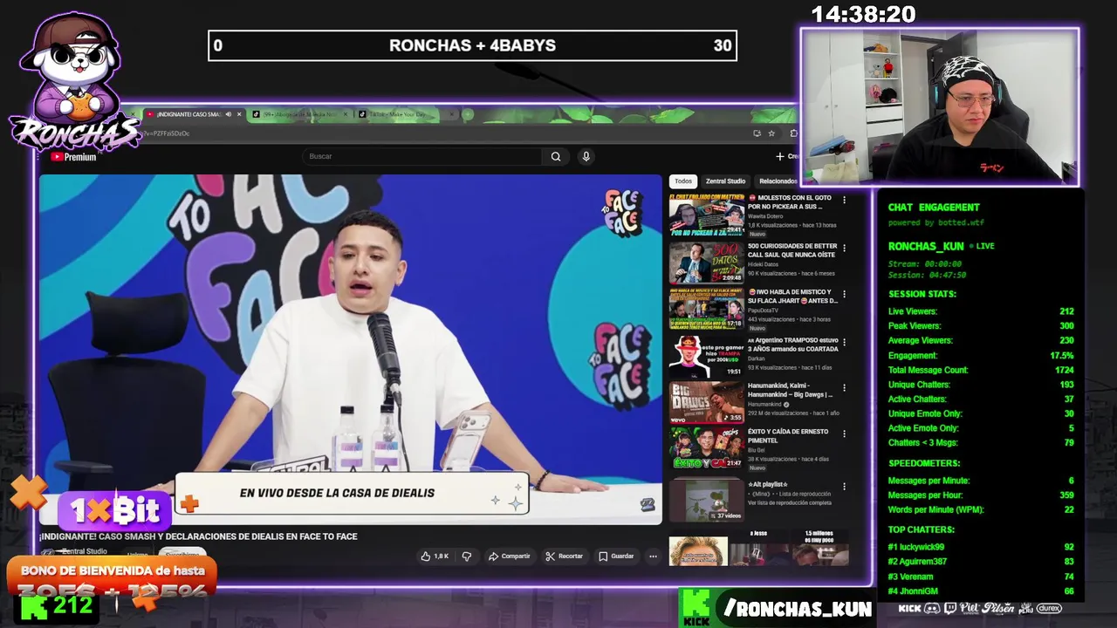This screenshot has width=1117, height=628.
Task: Click top chatter 'luckywick99' entry
Action: [981, 547]
